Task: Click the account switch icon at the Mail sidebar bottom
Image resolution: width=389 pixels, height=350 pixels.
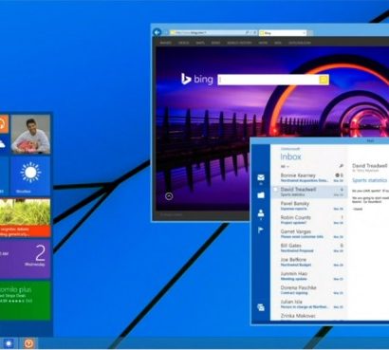Action: pyautogui.click(x=261, y=307)
